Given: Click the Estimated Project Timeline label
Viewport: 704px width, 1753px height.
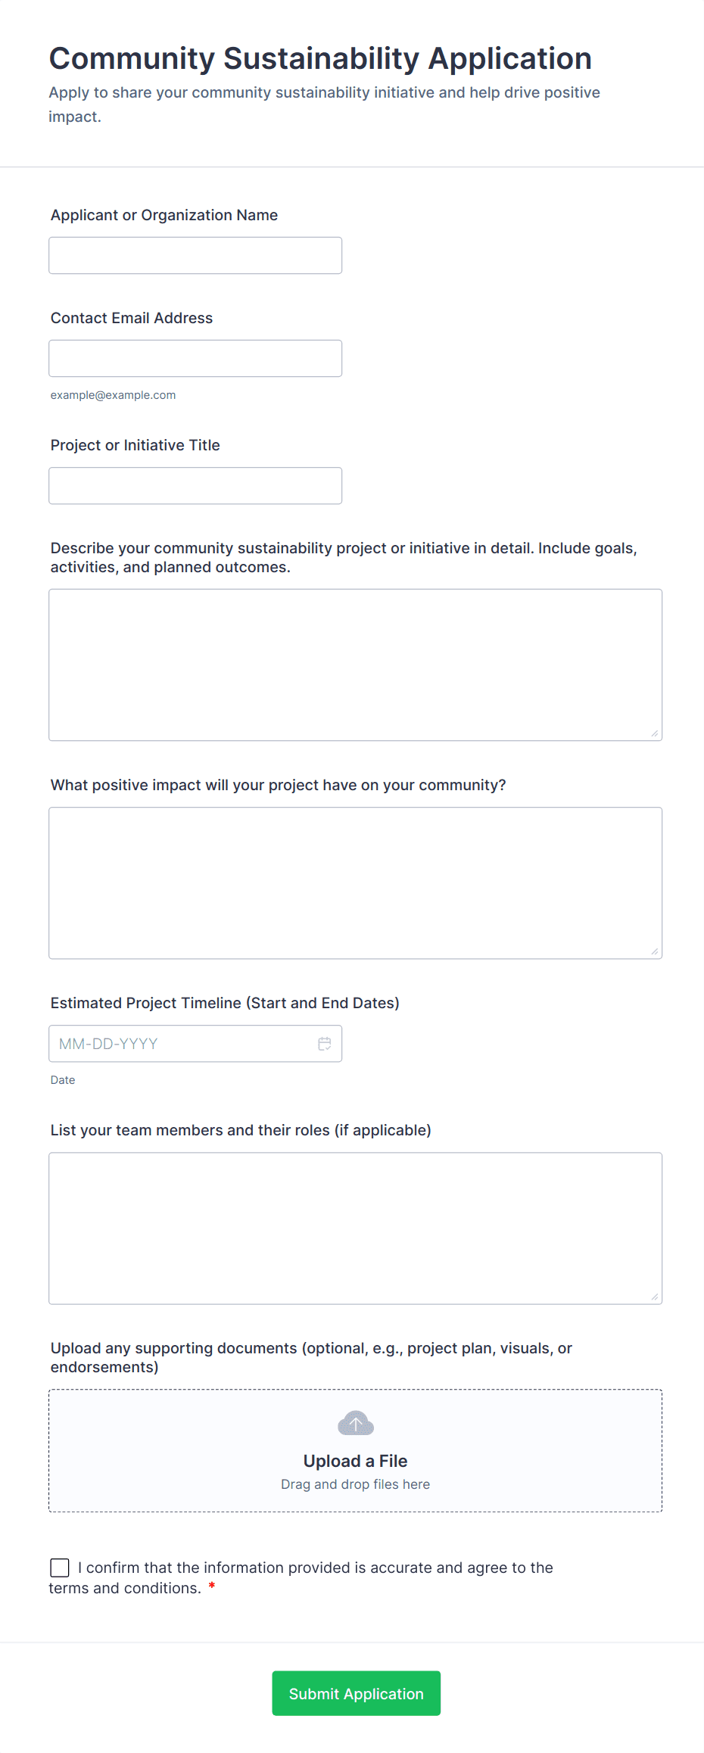Looking at the screenshot, I should coord(225,1003).
